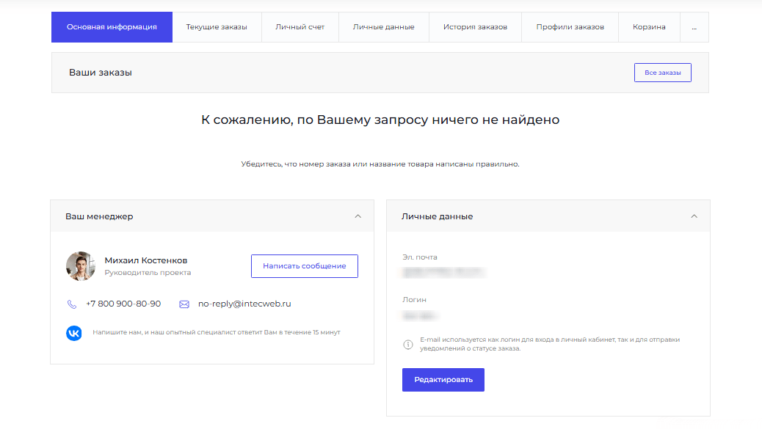Click the info icon near E-mail note
This screenshot has width=762, height=429.
408,345
